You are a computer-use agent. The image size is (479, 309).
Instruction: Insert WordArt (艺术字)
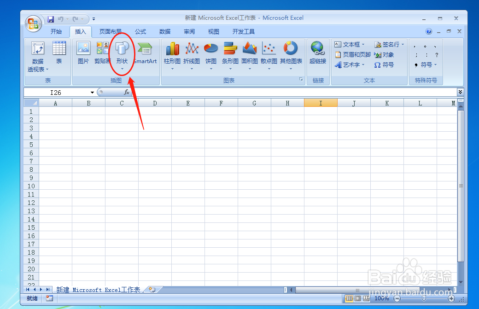click(x=350, y=65)
